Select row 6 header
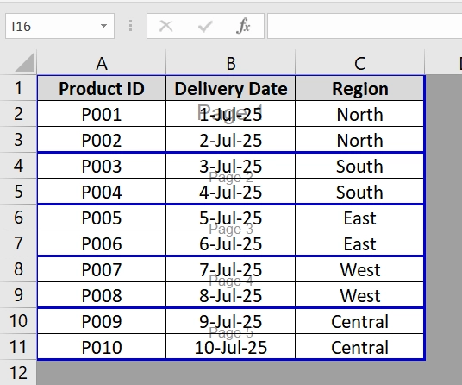This screenshot has width=462, height=385. (18, 218)
